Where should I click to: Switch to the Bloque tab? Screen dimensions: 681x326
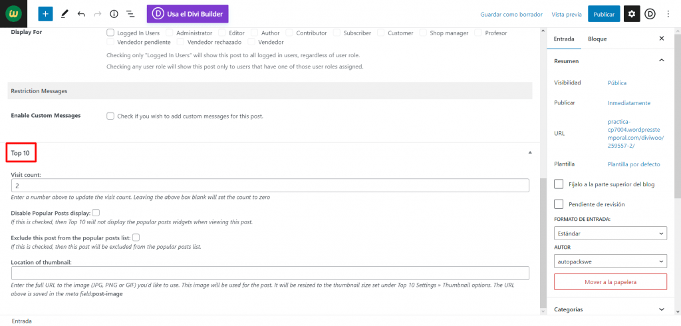click(597, 39)
